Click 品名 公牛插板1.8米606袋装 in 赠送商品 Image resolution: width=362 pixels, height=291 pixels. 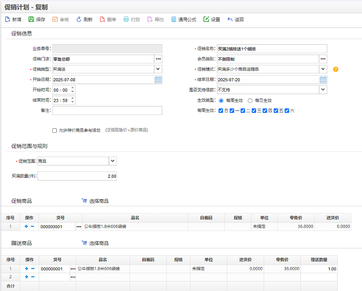pyautogui.click(x=103, y=269)
